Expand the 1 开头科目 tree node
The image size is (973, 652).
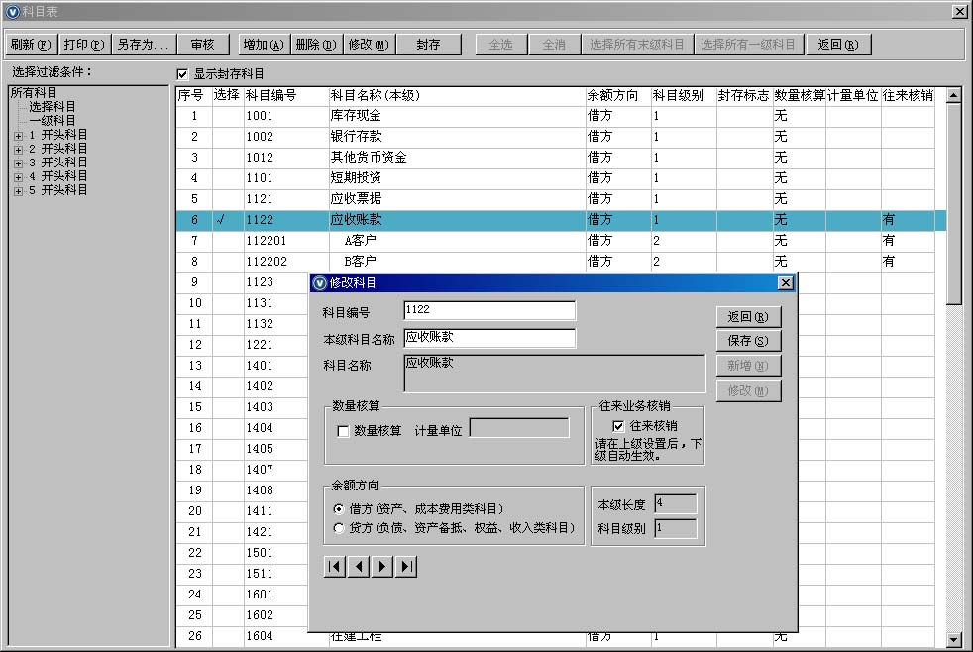click(x=18, y=135)
